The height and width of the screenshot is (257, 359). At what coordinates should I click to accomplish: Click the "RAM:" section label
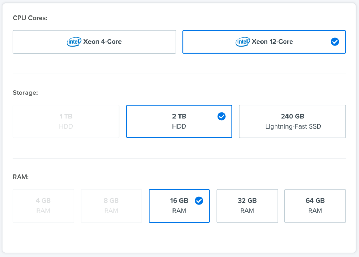pos(21,177)
